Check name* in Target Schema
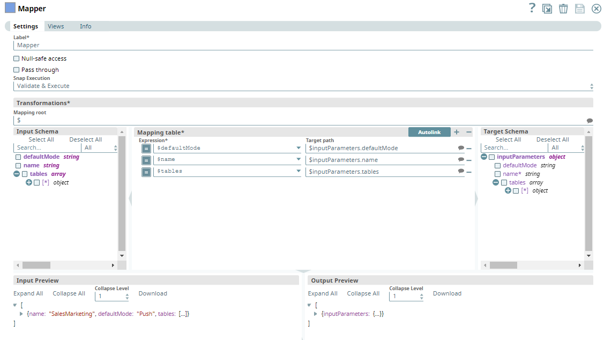Screen dimensions: 604x340 [x=498, y=174]
